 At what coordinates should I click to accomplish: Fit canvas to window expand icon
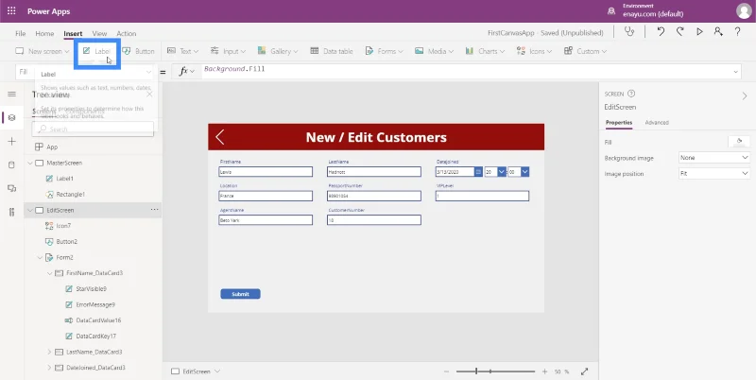point(584,371)
